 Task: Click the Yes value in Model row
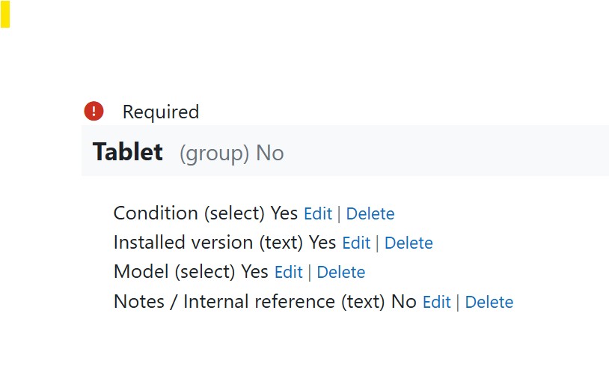[254, 273]
